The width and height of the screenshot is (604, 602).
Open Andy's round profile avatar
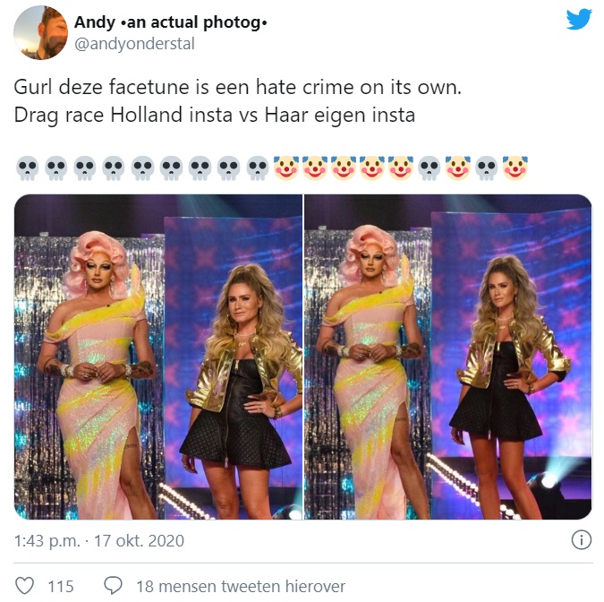[40, 33]
